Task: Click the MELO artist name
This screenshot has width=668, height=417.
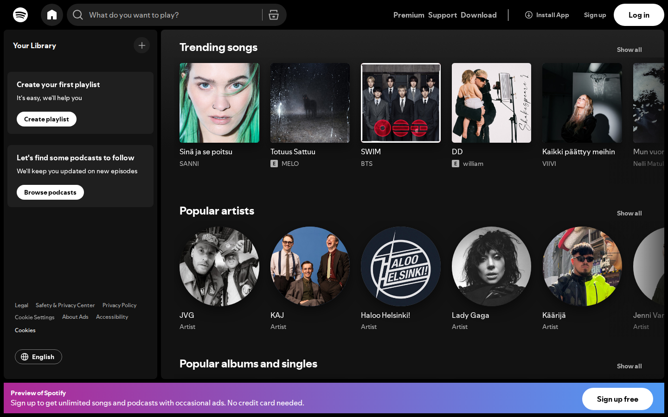Action: click(x=290, y=164)
